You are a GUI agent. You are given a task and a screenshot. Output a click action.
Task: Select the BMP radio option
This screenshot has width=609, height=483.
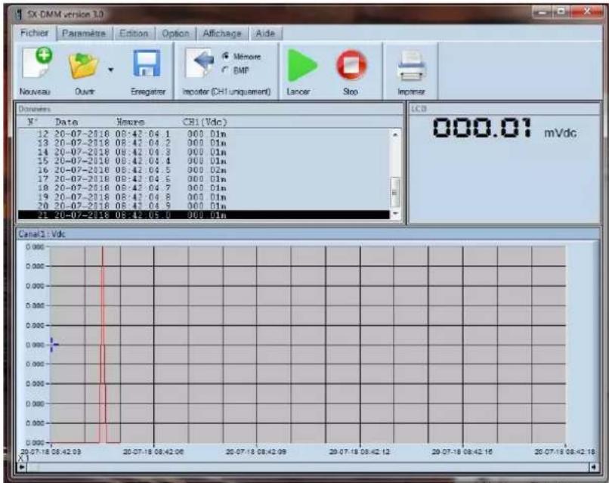[x=225, y=70]
